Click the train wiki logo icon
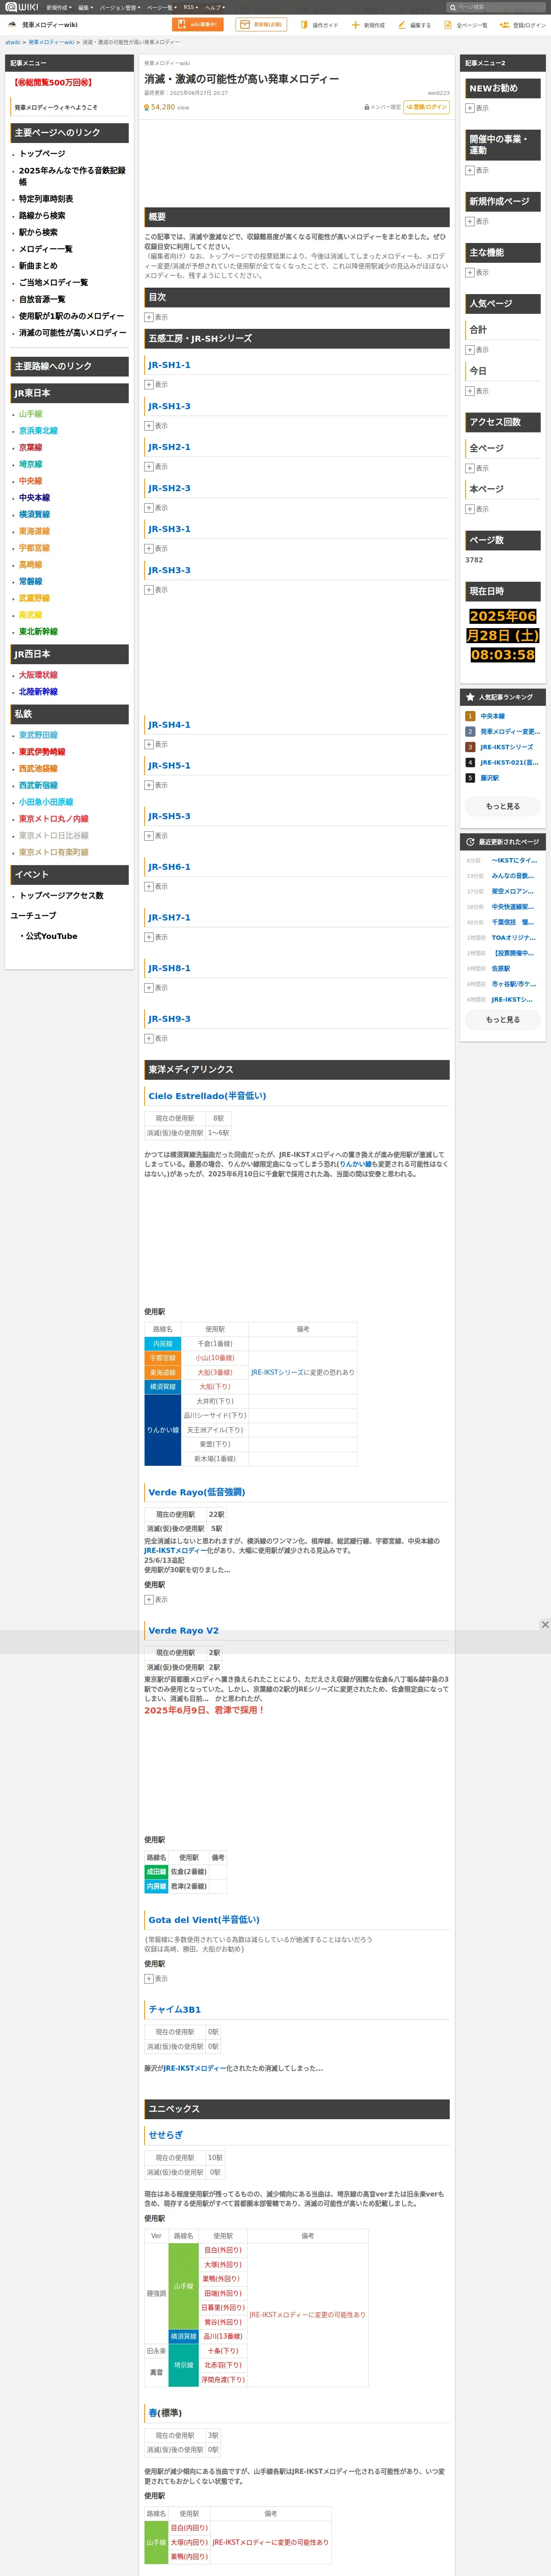551x2576 pixels. 12,25
